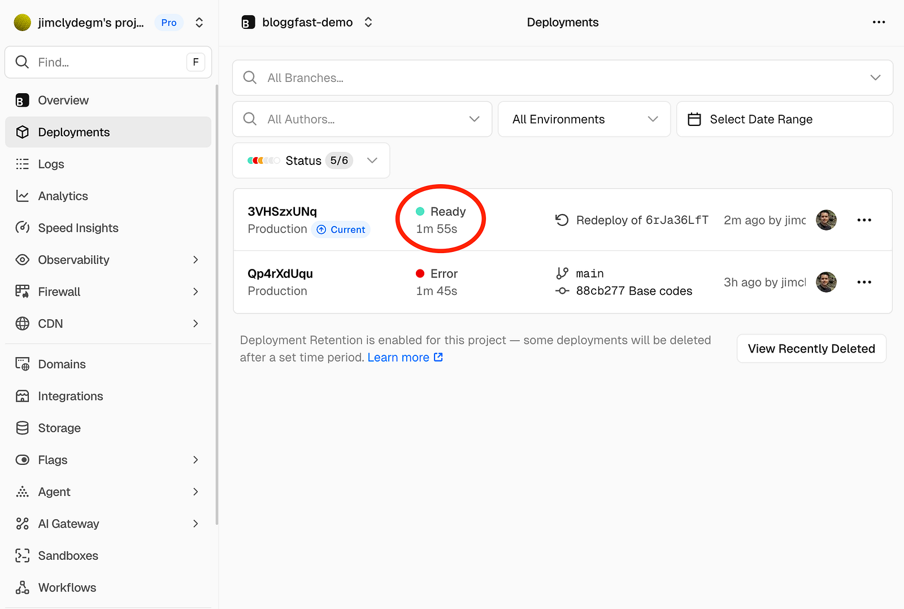Navigate to Domains
904x609 pixels.
coord(108,364)
